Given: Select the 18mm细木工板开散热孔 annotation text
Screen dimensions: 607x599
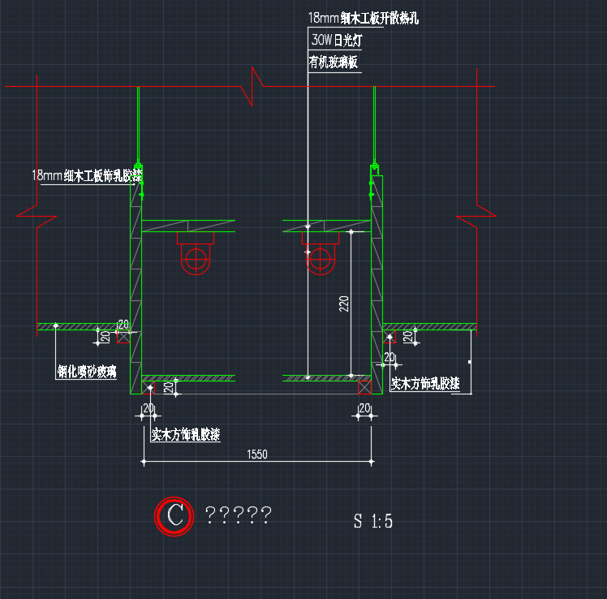Looking at the screenshot, I should (x=363, y=18).
